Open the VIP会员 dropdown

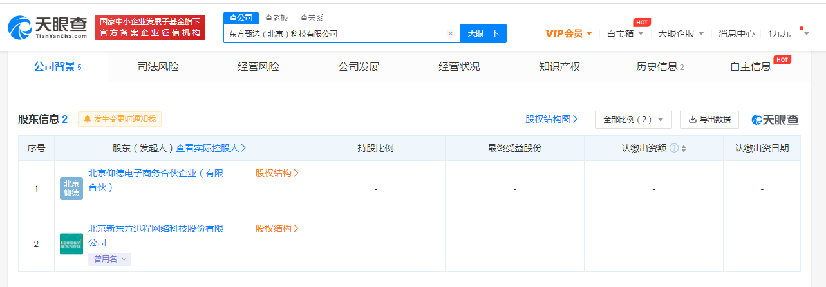coord(568,33)
